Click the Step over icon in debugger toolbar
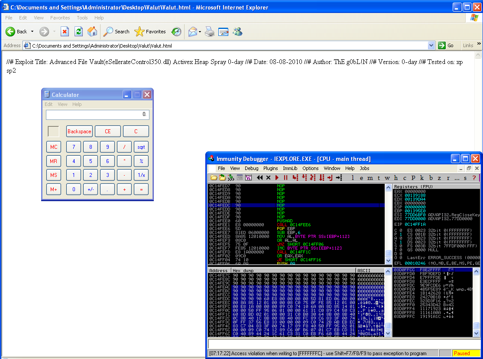The width and height of the screenshot is (483, 359). (305, 177)
